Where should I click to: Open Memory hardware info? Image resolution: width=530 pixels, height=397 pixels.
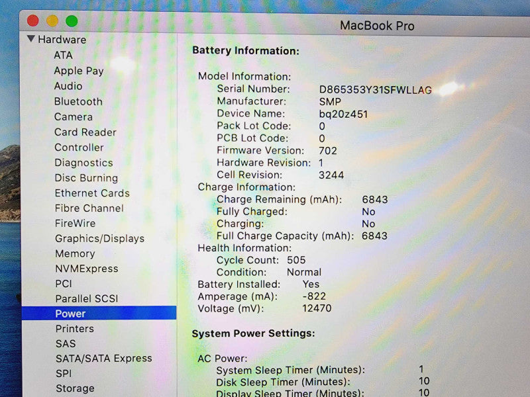pyautogui.click(x=75, y=253)
